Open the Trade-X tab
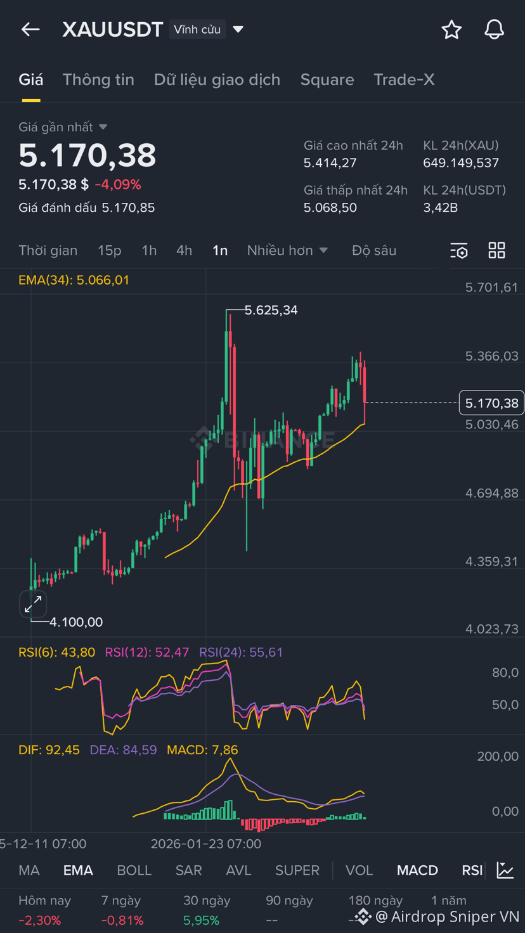Viewport: 525px width, 933px height. 404,80
